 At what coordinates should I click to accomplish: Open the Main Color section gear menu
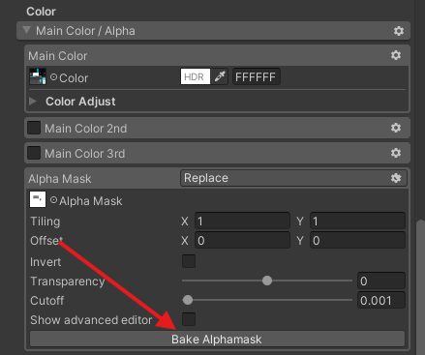pyautogui.click(x=396, y=55)
